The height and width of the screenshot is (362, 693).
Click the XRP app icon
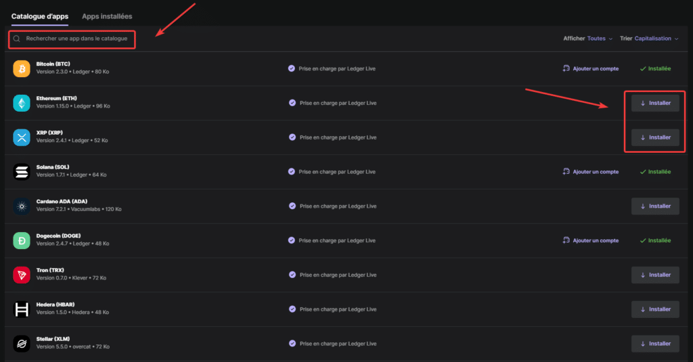pyautogui.click(x=22, y=137)
